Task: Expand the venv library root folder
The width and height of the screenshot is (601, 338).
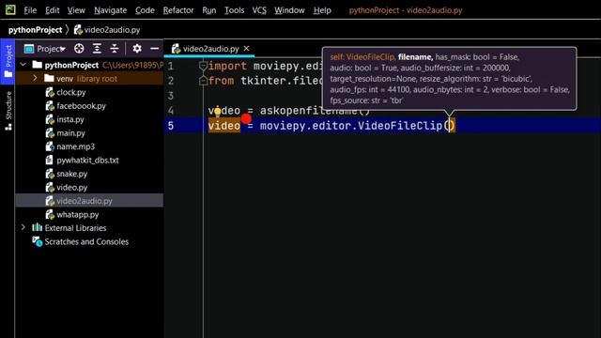Action: click(35, 78)
